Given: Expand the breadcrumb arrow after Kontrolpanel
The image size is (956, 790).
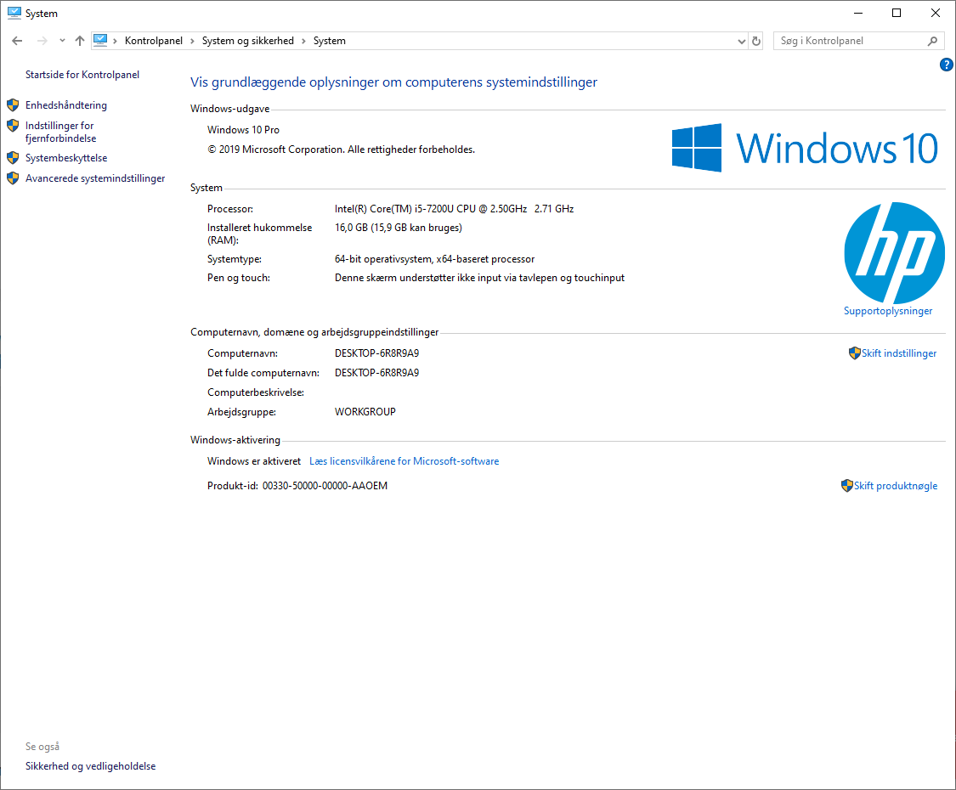Looking at the screenshot, I should 191,40.
